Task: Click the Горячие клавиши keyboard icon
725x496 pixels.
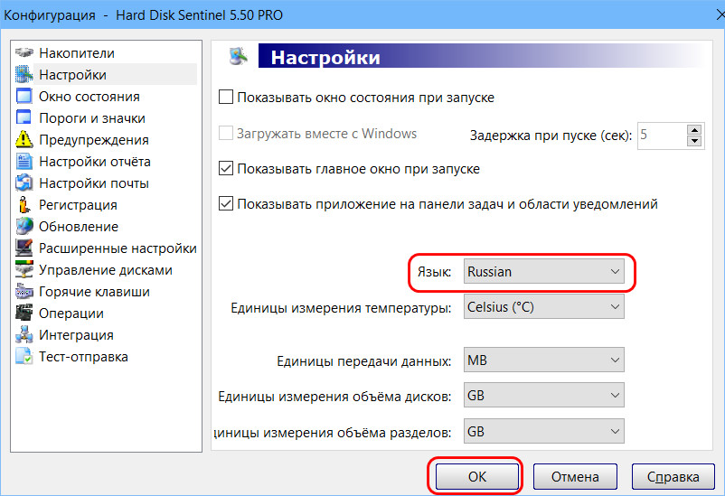Action: tap(24, 292)
